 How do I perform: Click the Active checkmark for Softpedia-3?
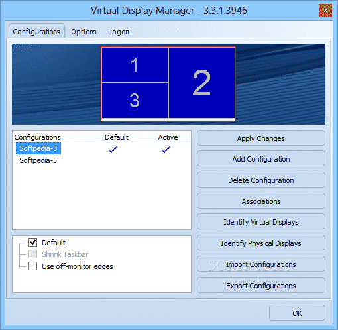[166, 150]
